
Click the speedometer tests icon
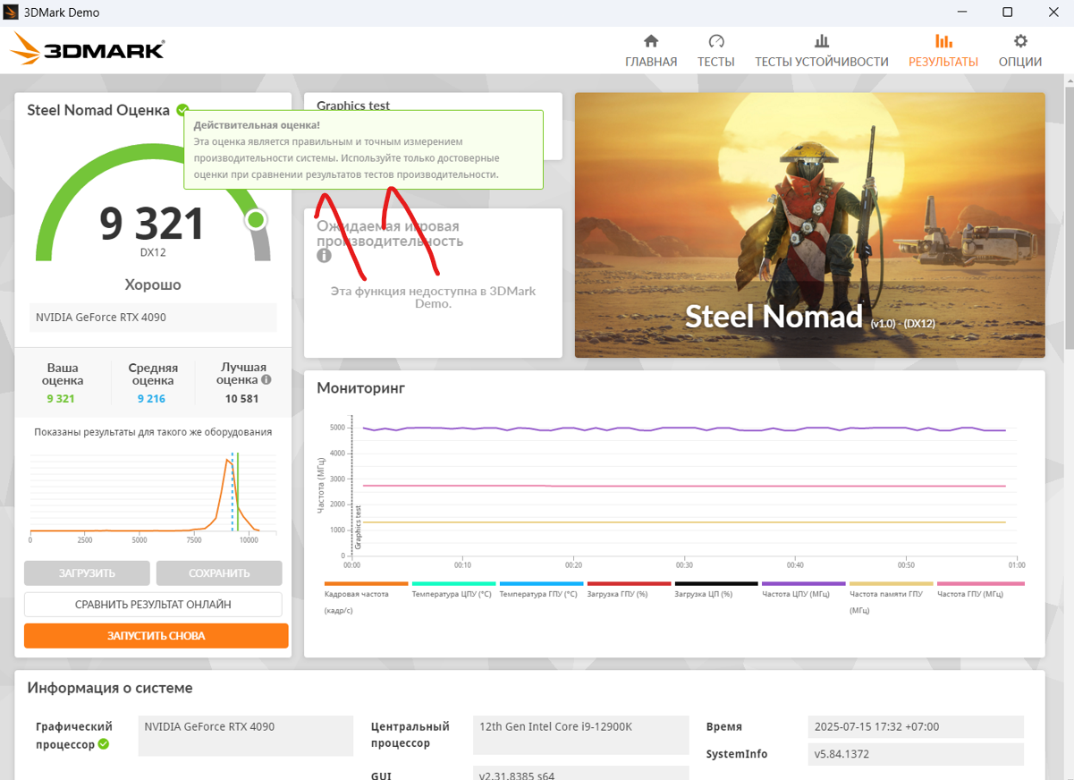(716, 41)
